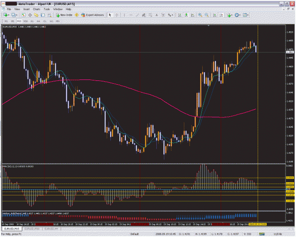Open the Navigator panel star-folder icon

(36, 15)
